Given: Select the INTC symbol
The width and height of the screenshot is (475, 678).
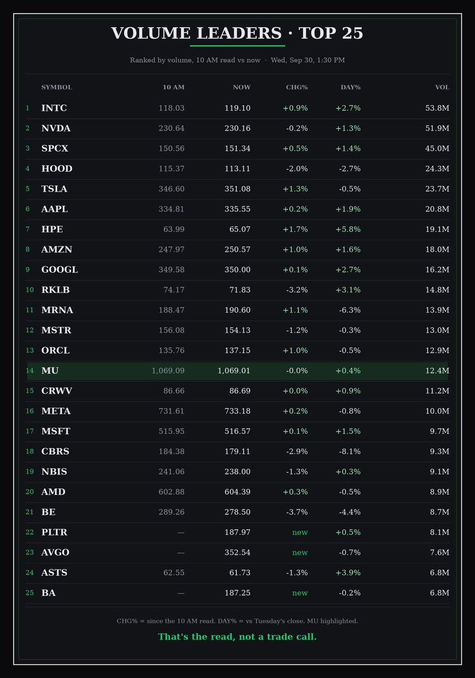Looking at the screenshot, I should (54, 108).
